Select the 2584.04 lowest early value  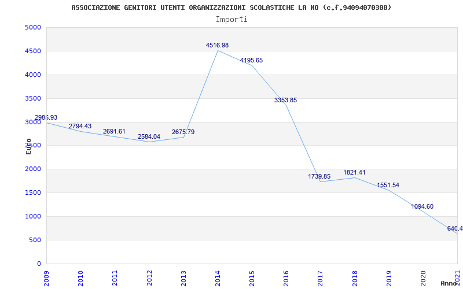click(149, 137)
